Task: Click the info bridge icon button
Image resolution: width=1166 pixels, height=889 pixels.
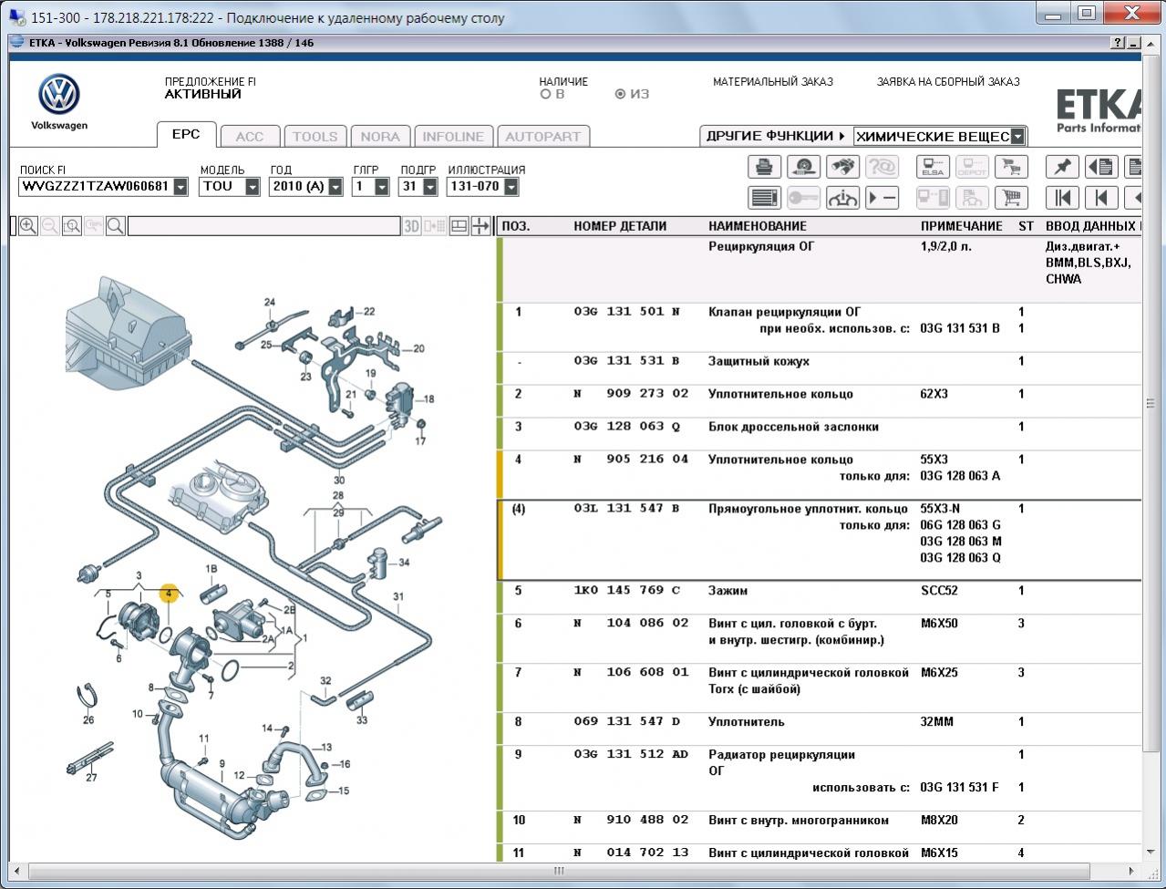Action: (842, 197)
